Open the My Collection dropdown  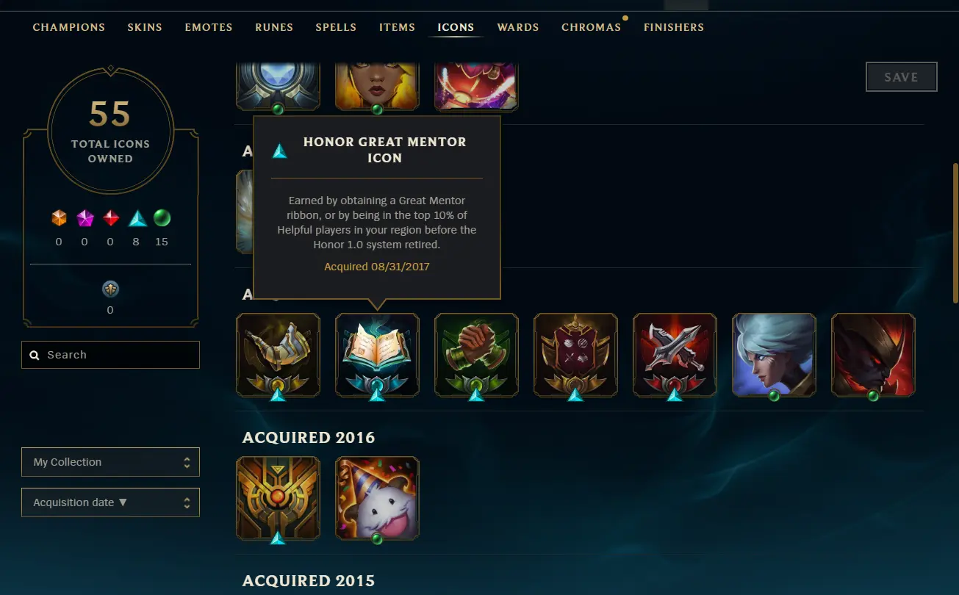coord(110,462)
